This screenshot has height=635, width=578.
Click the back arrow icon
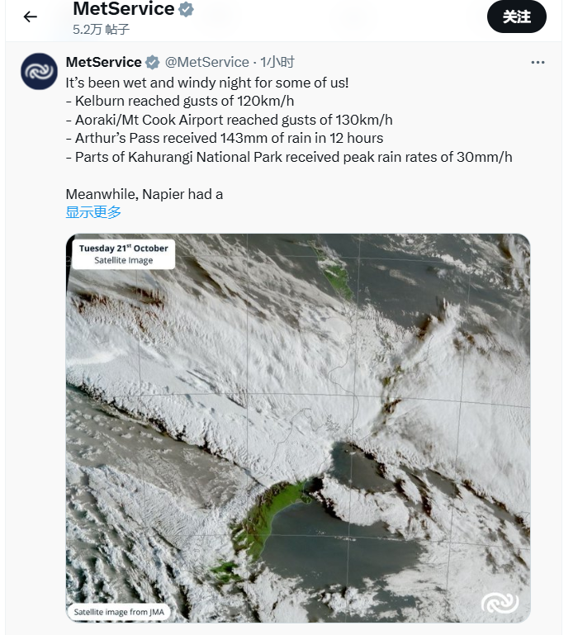31,17
